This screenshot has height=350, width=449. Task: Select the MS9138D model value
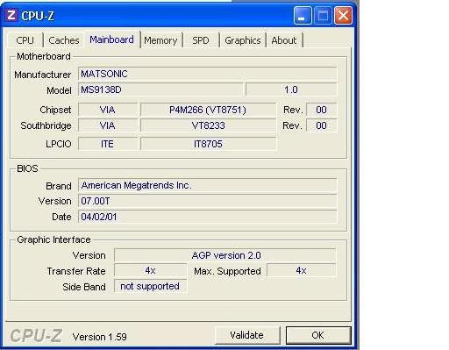[160, 89]
